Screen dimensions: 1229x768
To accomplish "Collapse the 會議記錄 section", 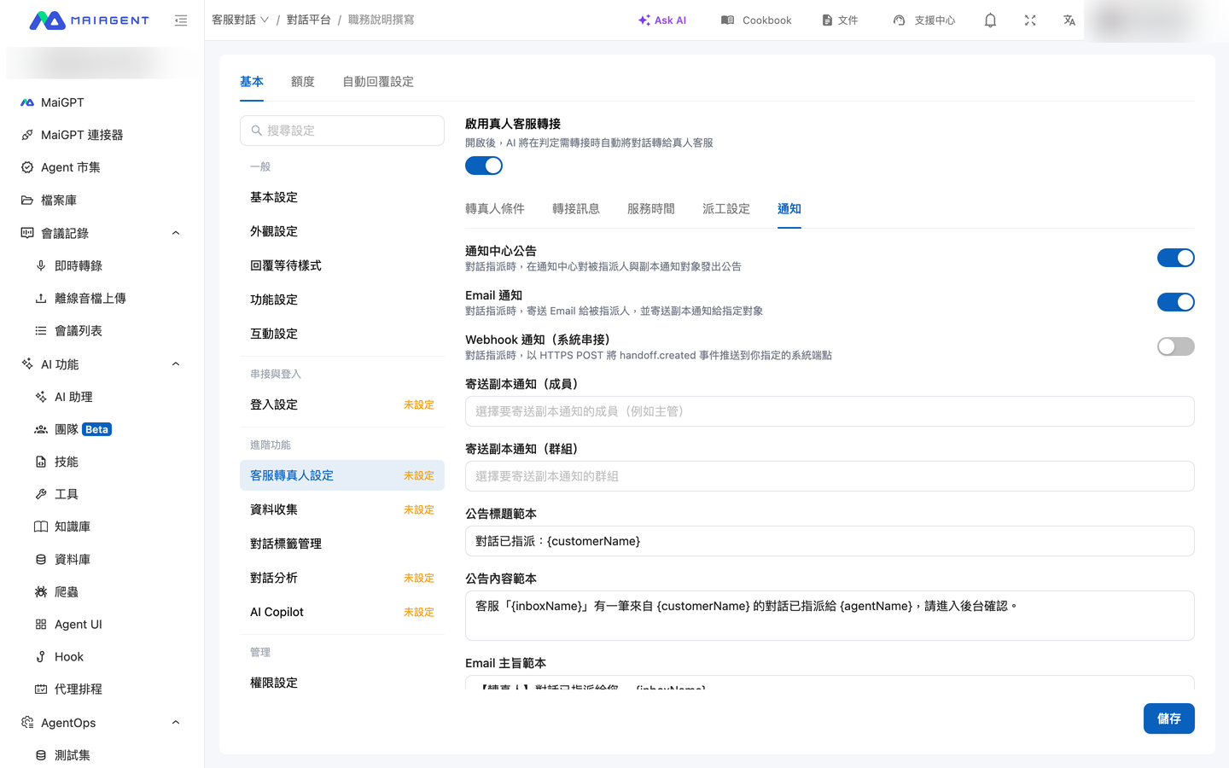I will pos(176,233).
